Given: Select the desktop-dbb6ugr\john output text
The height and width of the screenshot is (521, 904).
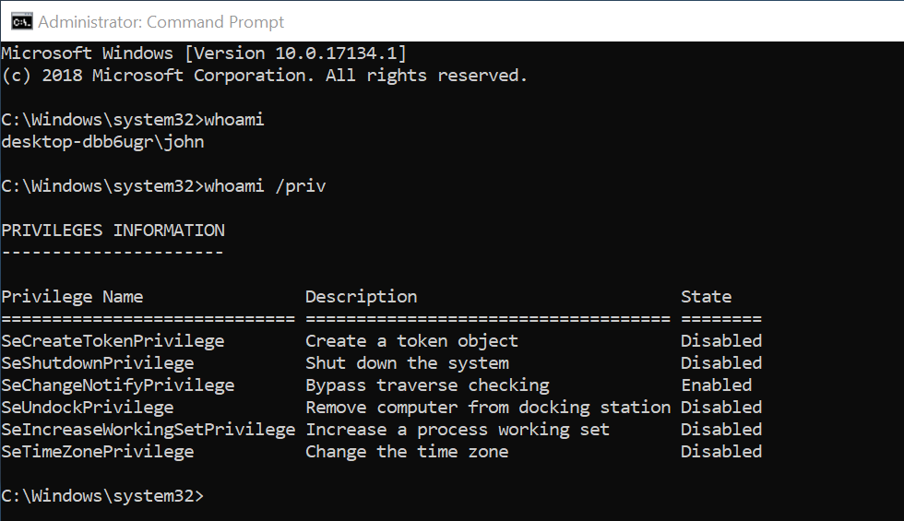Looking at the screenshot, I should 102,142.
